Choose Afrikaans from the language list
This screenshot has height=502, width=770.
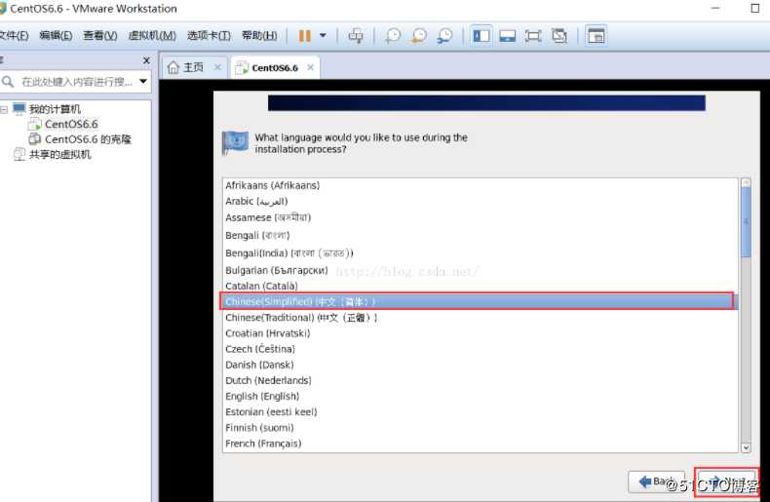click(480, 185)
